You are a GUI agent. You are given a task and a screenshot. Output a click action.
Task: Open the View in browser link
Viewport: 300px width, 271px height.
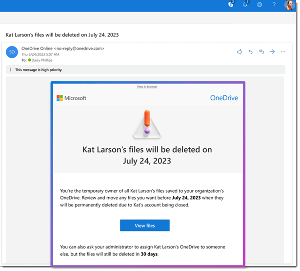(147, 87)
